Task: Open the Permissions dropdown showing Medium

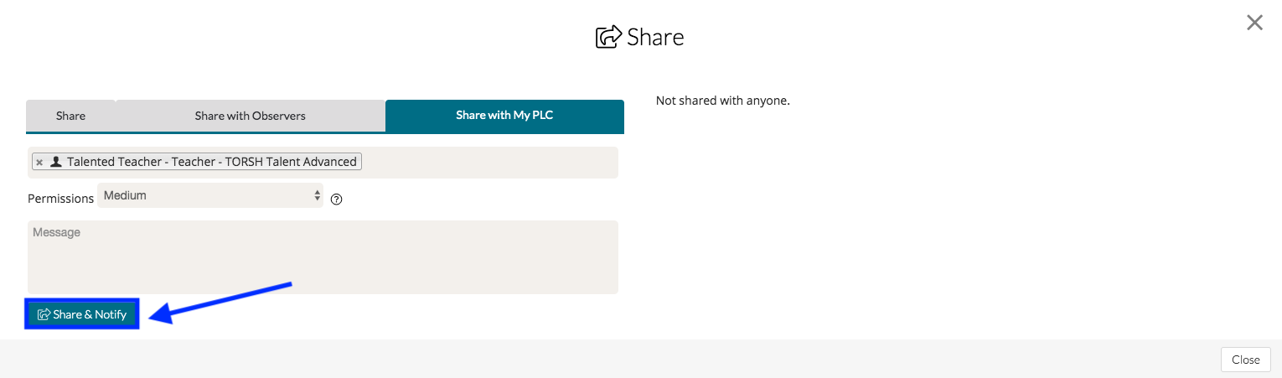Action: (209, 195)
